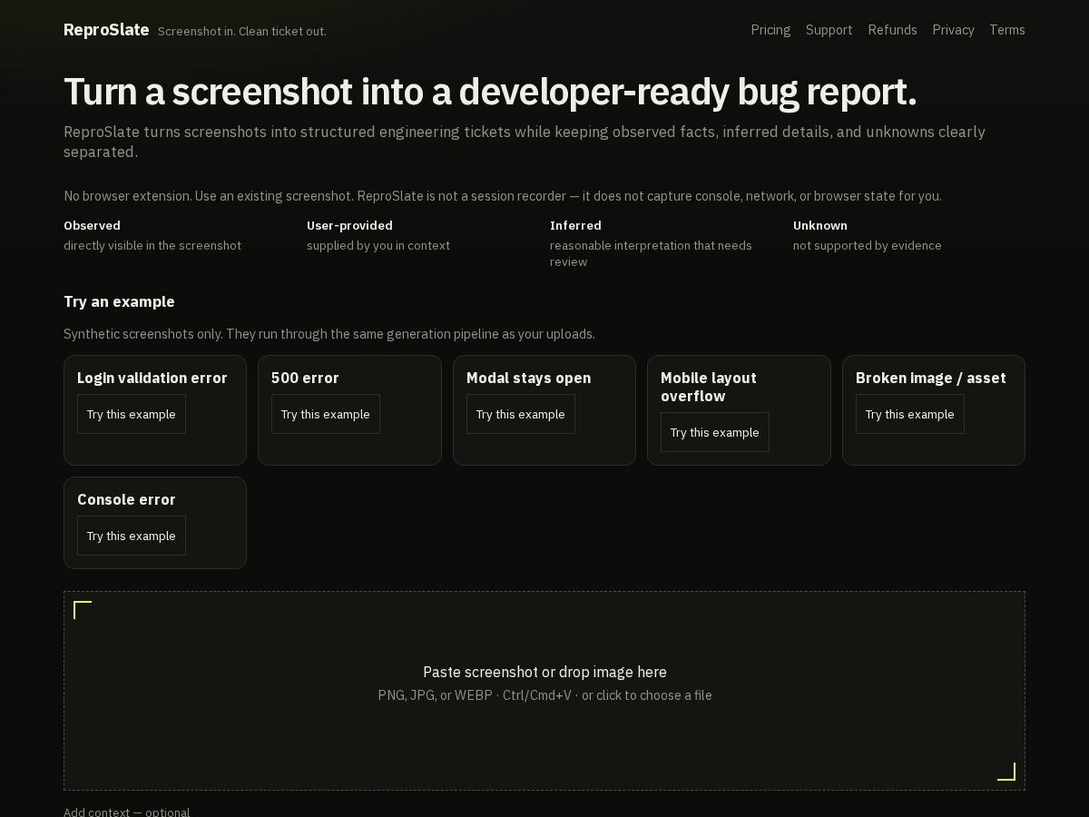Click the 'Observed' label
Image resolution: width=1089 pixels, height=817 pixels.
pyautogui.click(x=92, y=225)
